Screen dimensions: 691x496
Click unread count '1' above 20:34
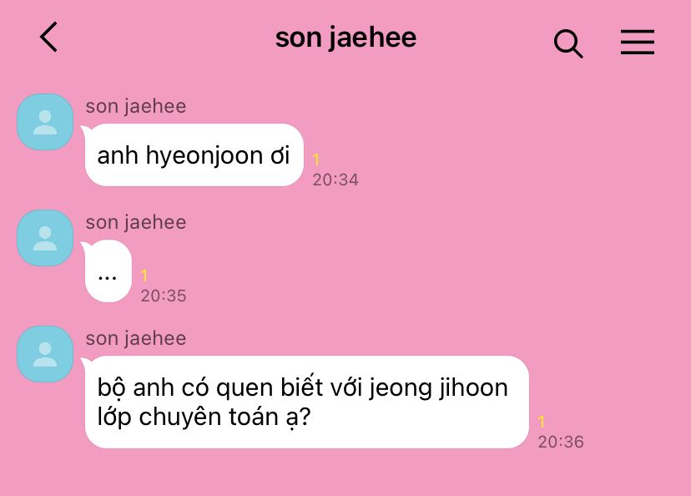(x=316, y=159)
